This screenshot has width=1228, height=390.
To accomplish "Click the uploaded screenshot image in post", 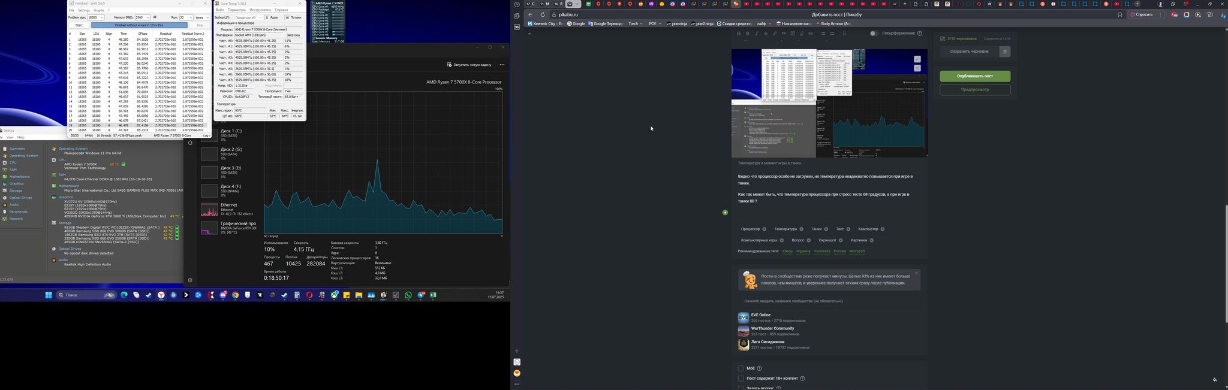I will coord(829,103).
